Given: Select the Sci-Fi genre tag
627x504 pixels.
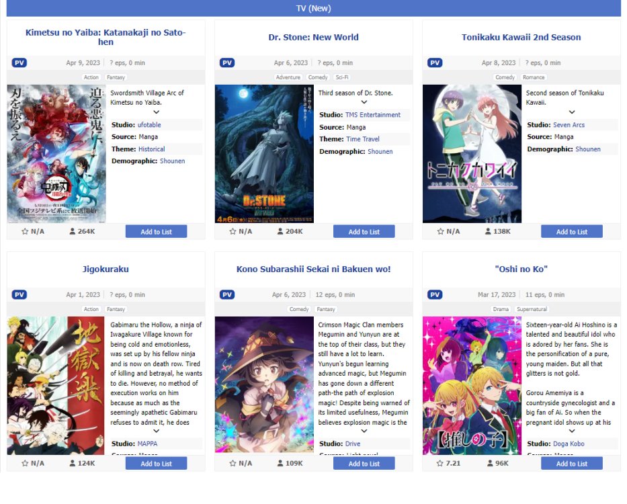Looking at the screenshot, I should point(342,77).
